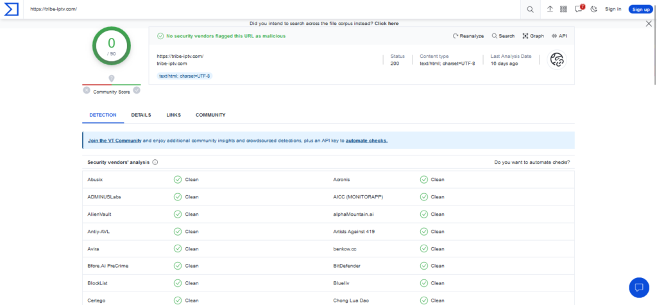Click the 'tribe-iptv.com' domain text
Screen dimensions: 657x305
172,64
